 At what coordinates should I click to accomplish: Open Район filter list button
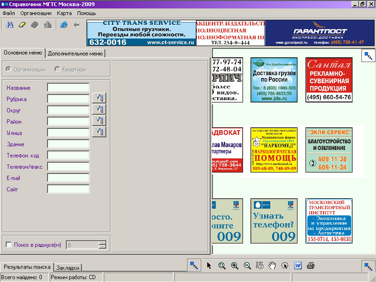click(x=99, y=121)
